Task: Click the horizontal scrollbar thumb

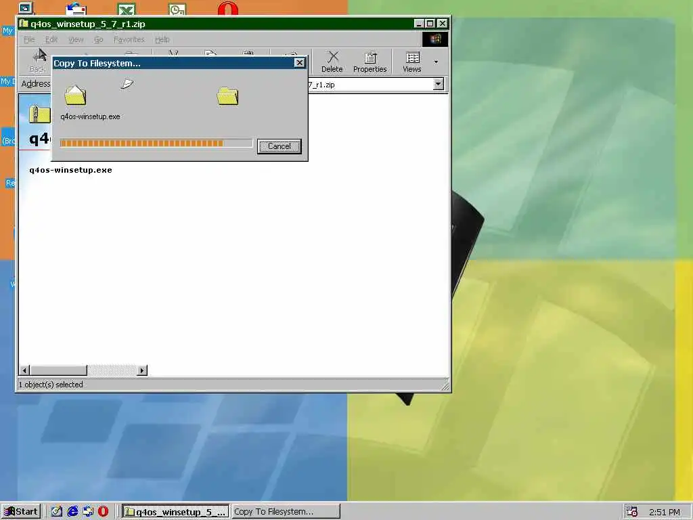Action: [58, 370]
